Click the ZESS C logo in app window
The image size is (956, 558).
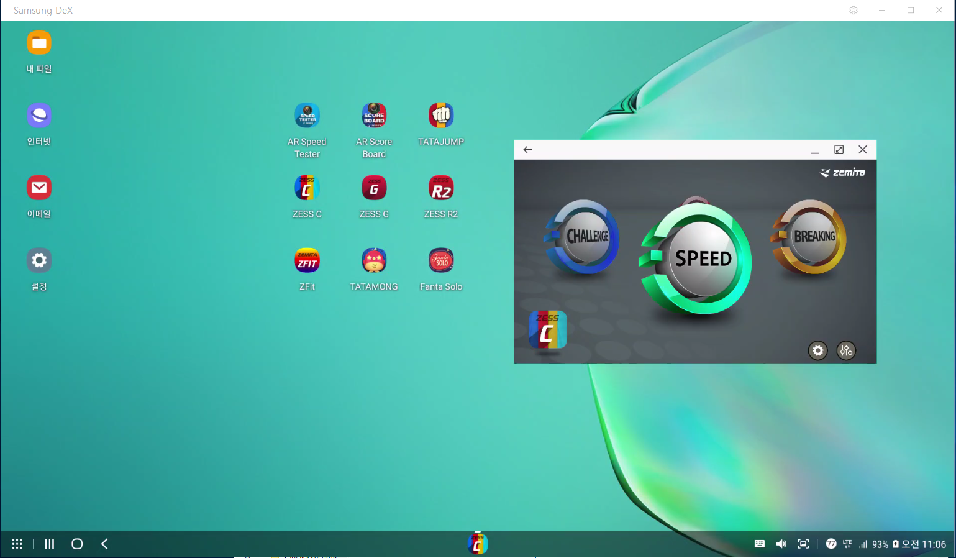point(548,329)
